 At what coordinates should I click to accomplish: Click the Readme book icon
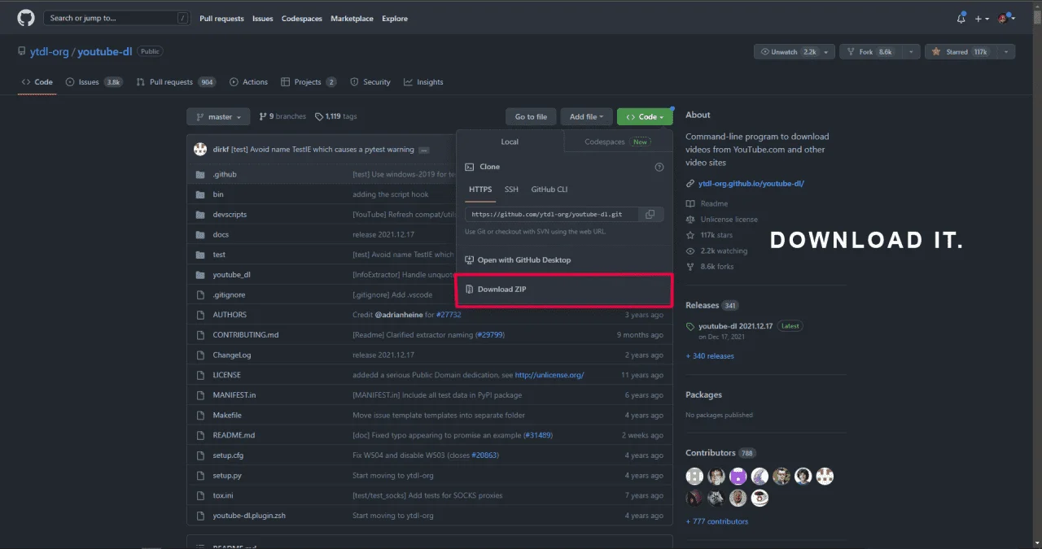pos(691,203)
